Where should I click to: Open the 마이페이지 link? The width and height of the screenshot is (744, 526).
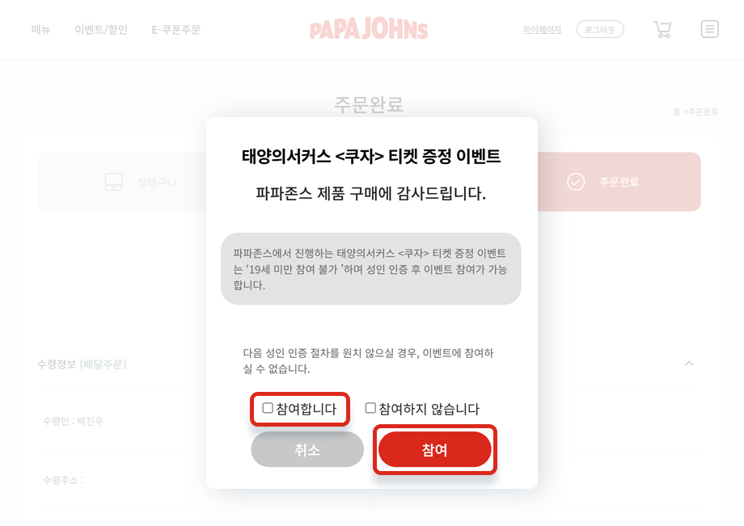[x=542, y=30]
